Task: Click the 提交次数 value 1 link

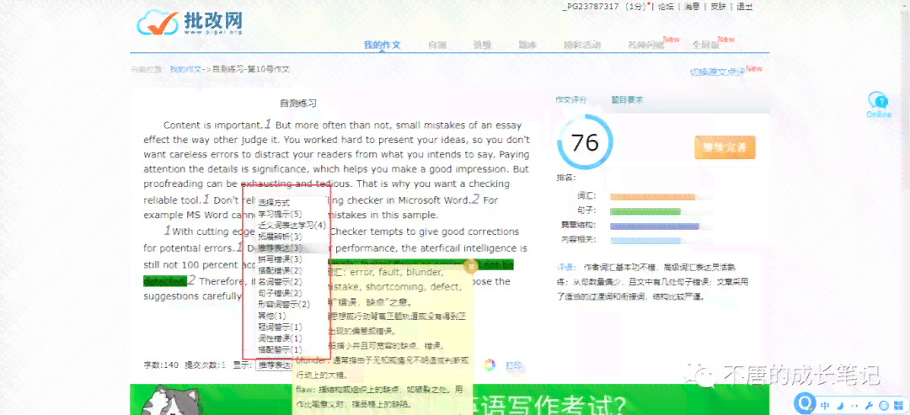Action: [223, 365]
